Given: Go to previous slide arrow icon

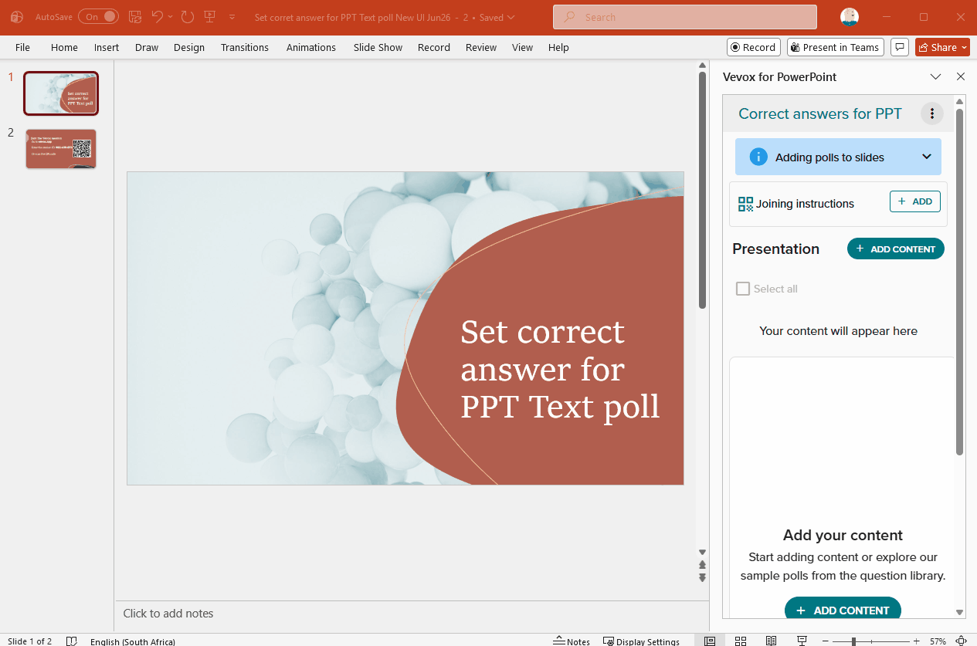Looking at the screenshot, I should tap(702, 565).
